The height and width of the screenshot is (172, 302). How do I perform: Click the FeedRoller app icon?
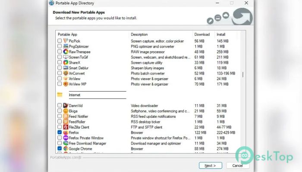tap(66, 122)
